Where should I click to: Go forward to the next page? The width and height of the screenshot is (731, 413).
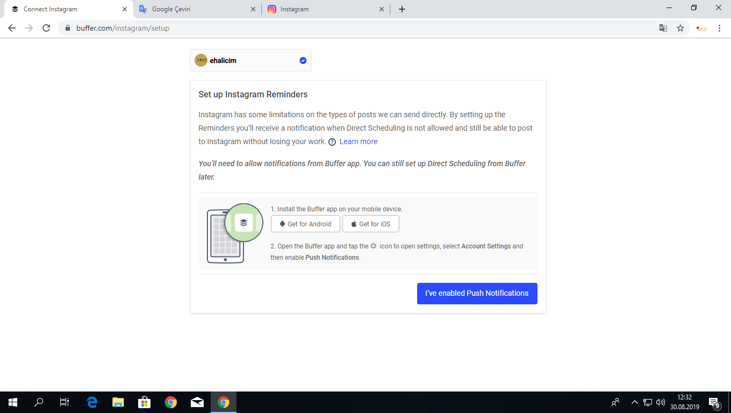click(x=29, y=28)
